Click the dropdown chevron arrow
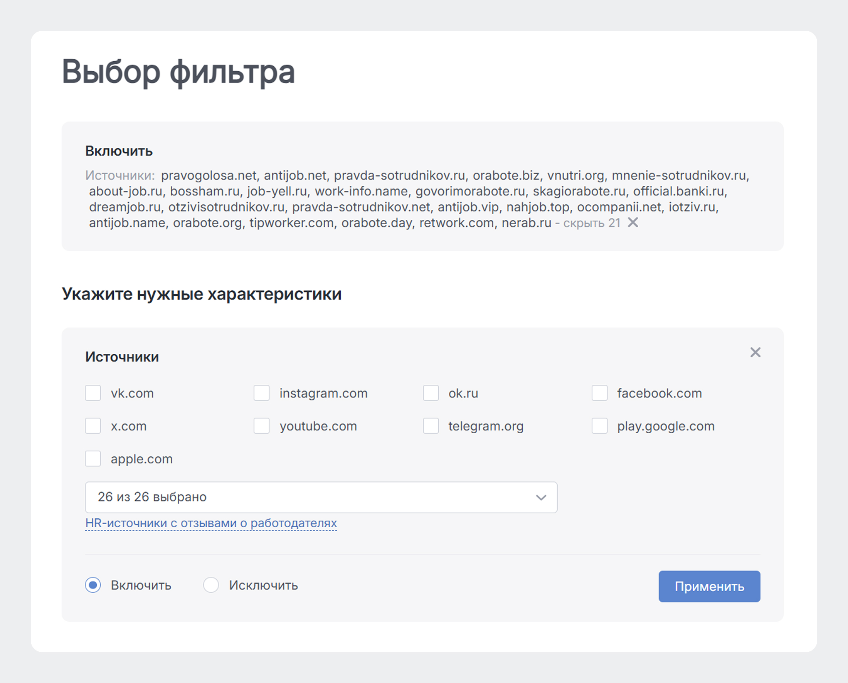This screenshot has height=683, width=848. [x=541, y=498]
